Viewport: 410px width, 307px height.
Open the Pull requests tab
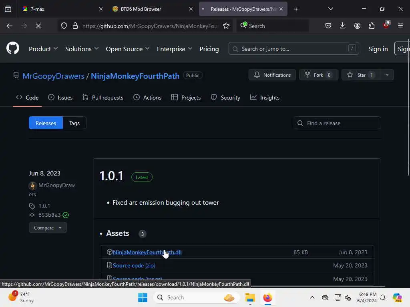pyautogui.click(x=103, y=98)
